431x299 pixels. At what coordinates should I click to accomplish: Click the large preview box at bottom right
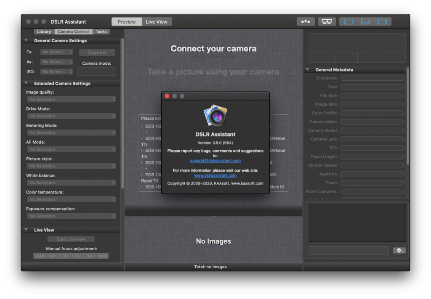coord(357,222)
